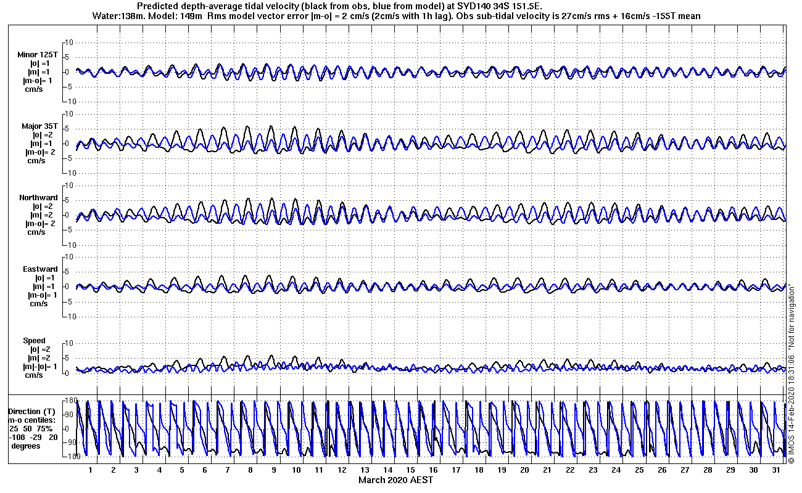Select the 'Minor 125T' panel label
The width and height of the screenshot is (802, 493).
(x=38, y=55)
